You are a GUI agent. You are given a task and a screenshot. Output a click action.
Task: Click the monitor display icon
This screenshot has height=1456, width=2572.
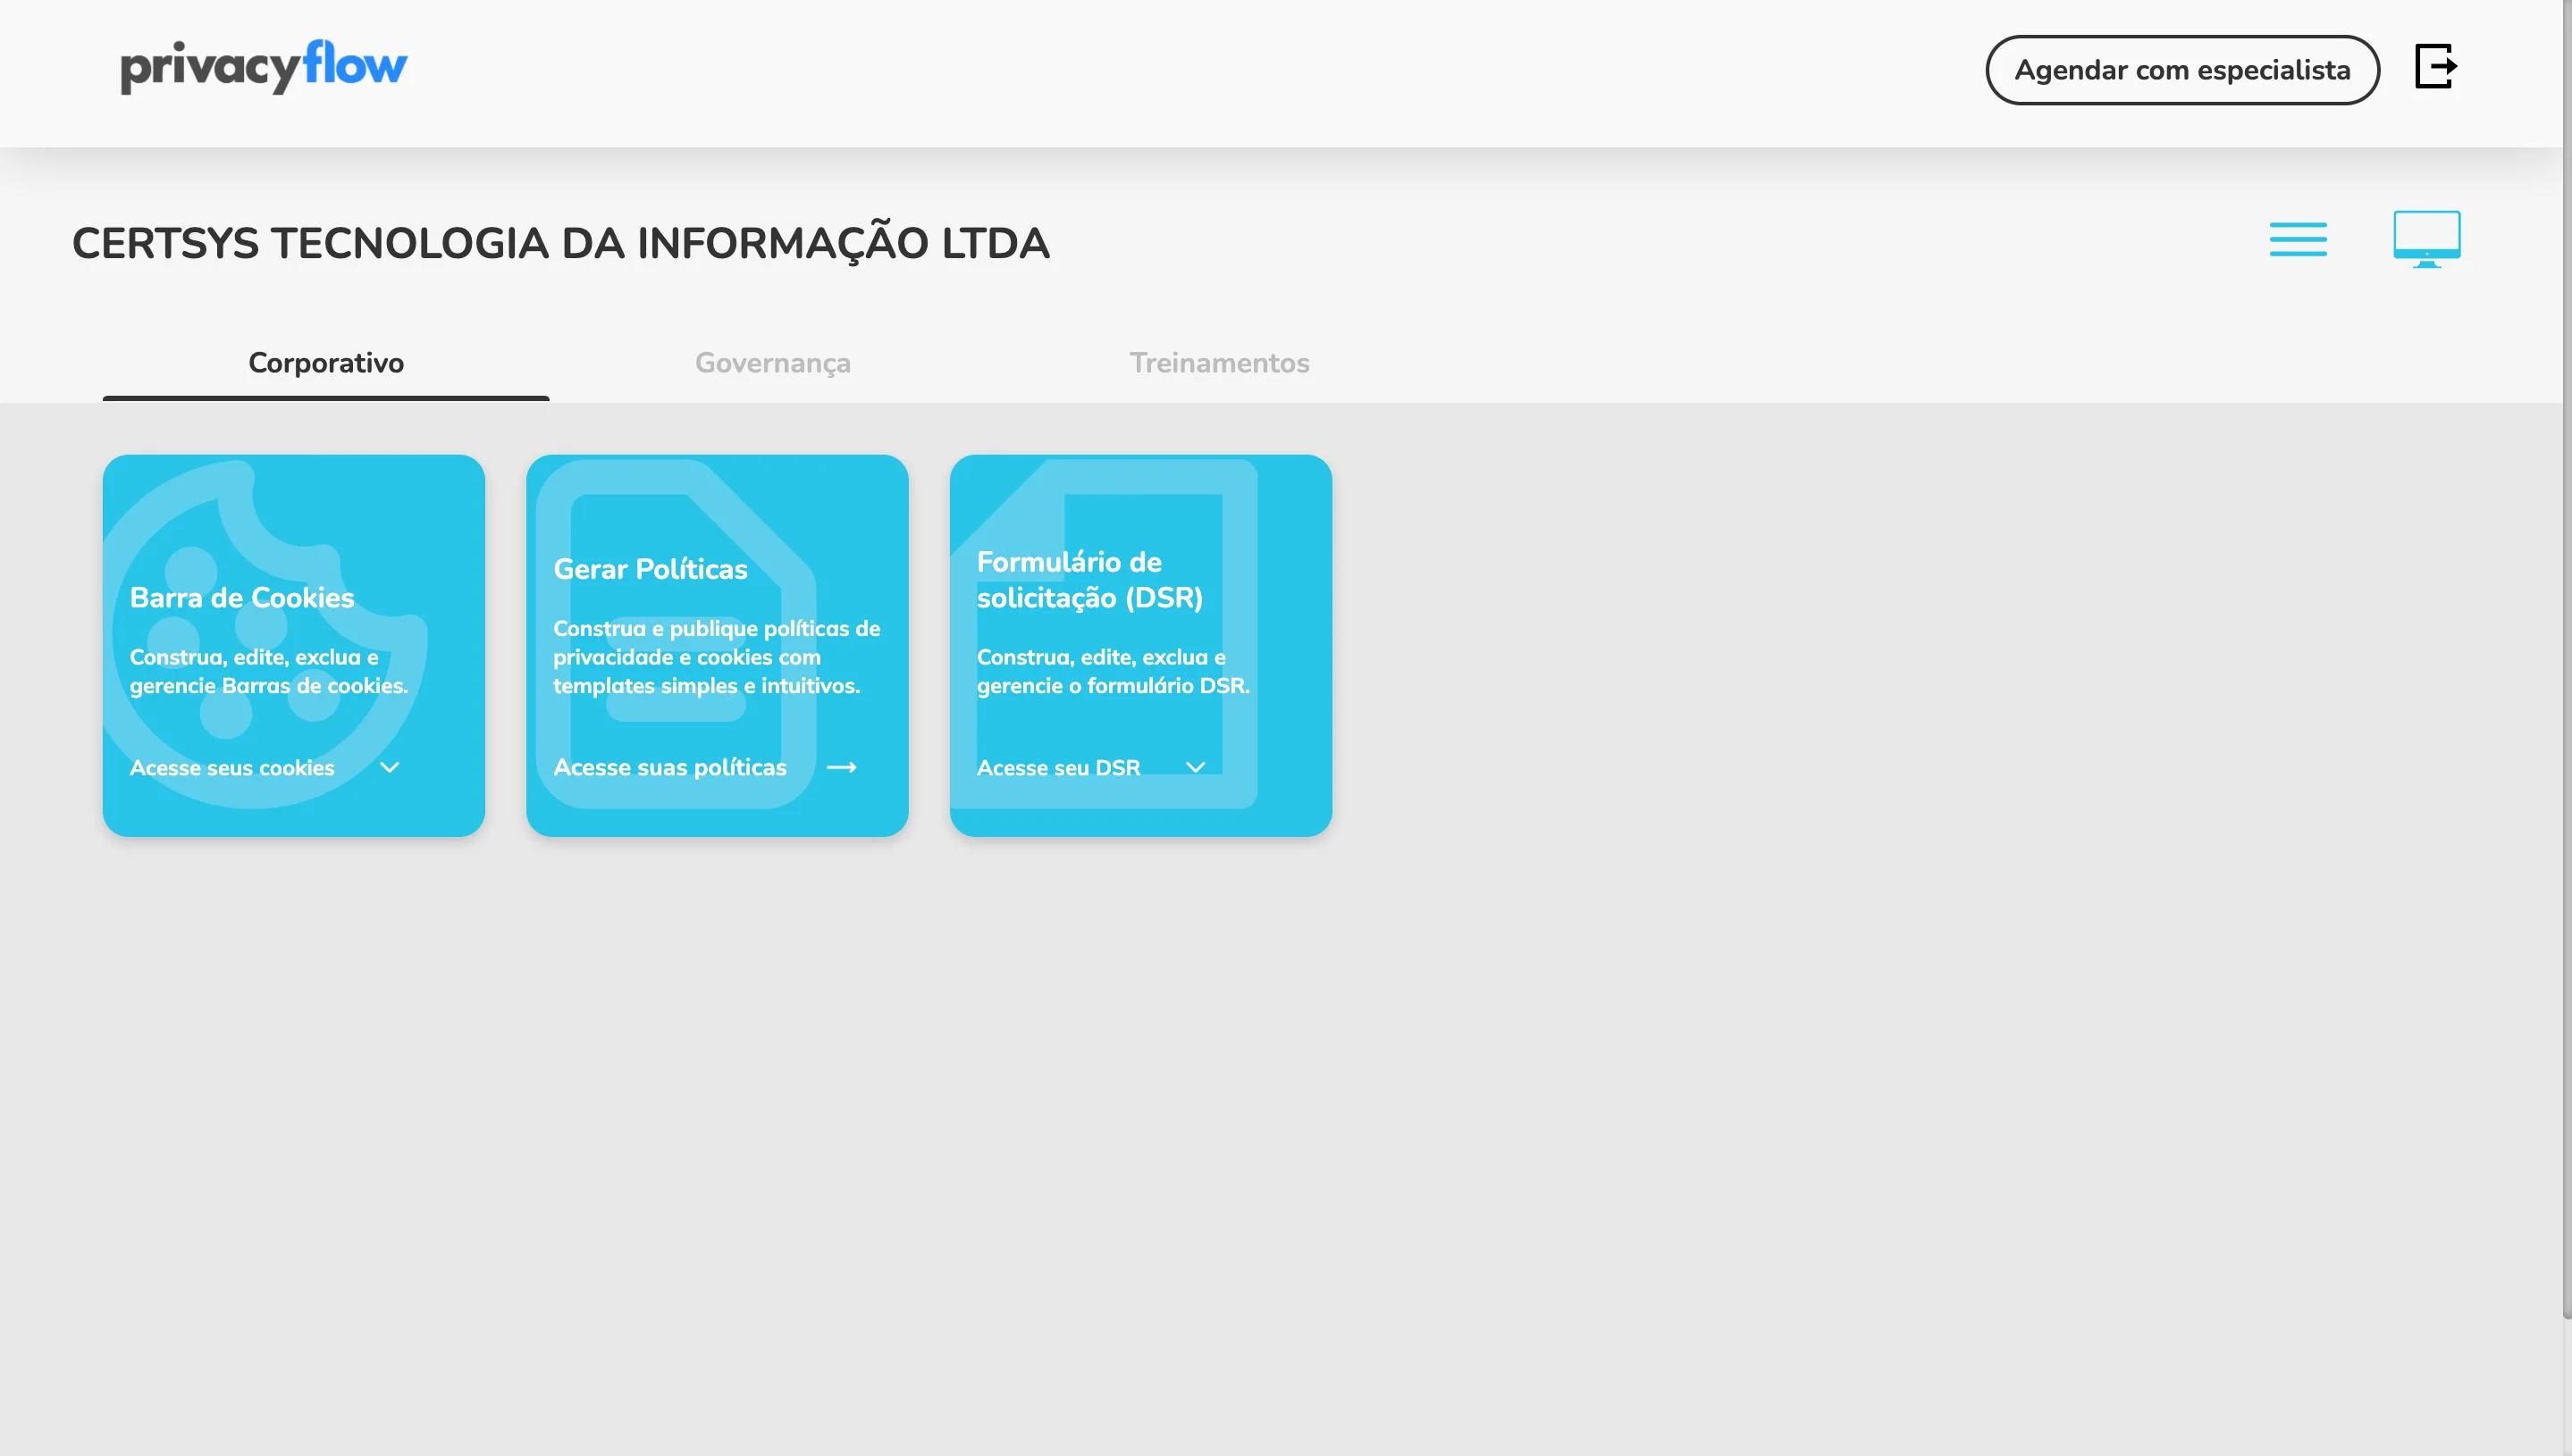point(2426,240)
